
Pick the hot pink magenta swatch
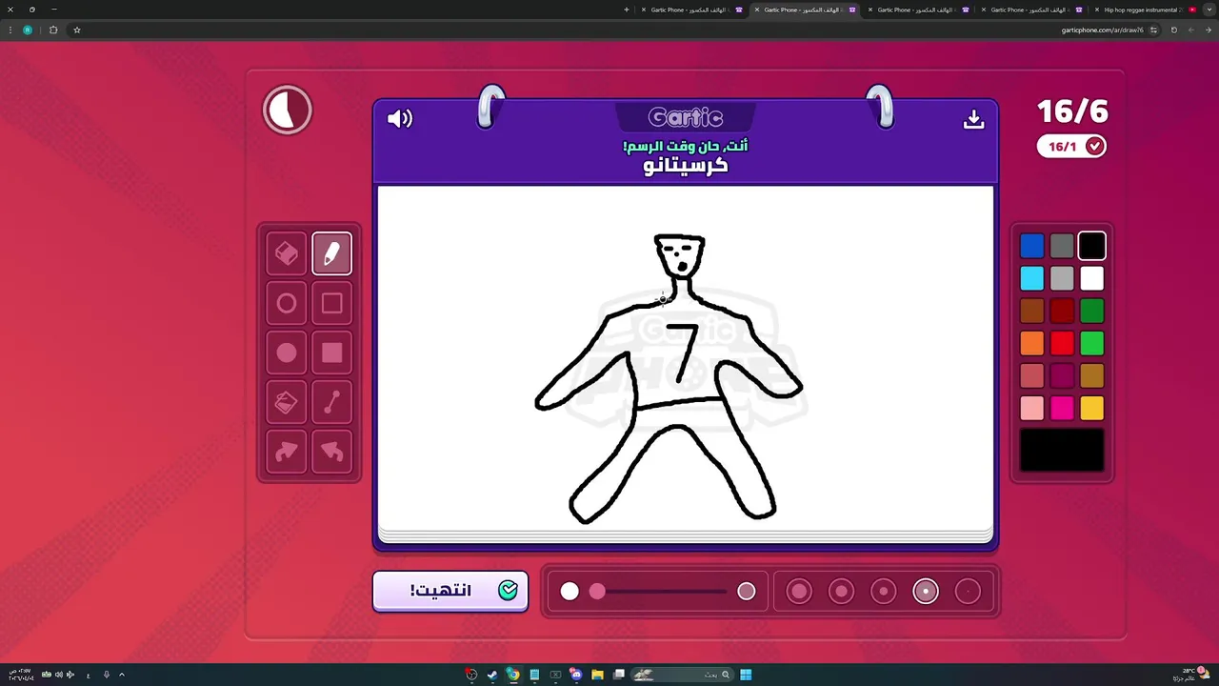[1062, 408]
